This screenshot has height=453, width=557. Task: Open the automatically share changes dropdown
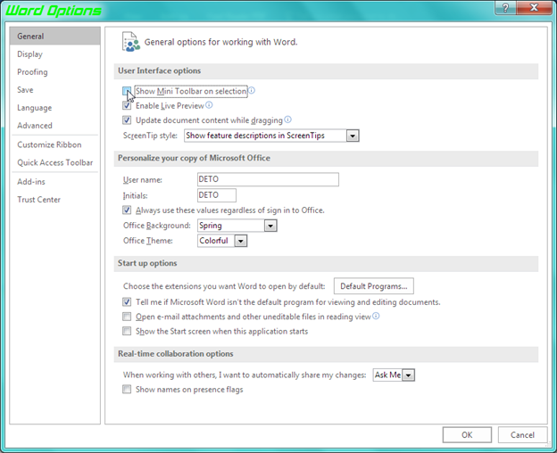click(409, 375)
